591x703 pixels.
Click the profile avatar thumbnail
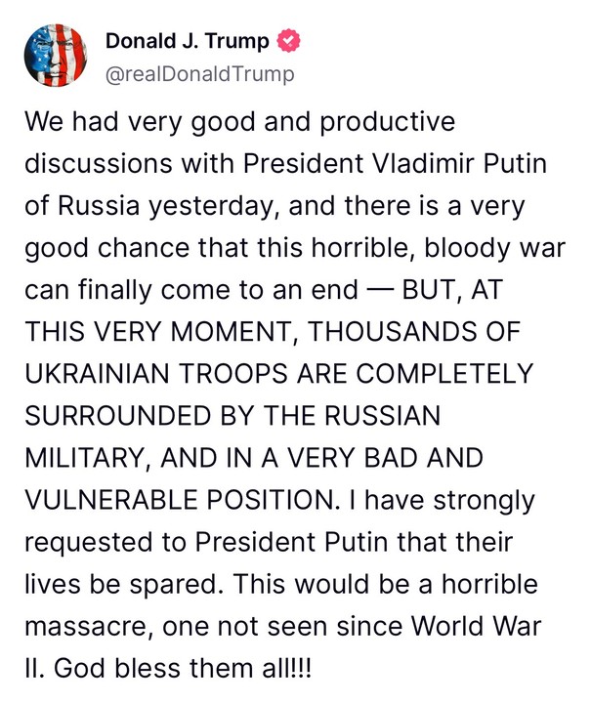tap(54, 56)
